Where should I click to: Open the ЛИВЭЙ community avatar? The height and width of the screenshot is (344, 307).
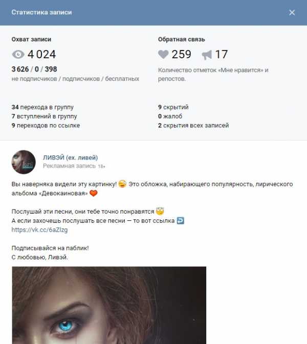coord(24,162)
